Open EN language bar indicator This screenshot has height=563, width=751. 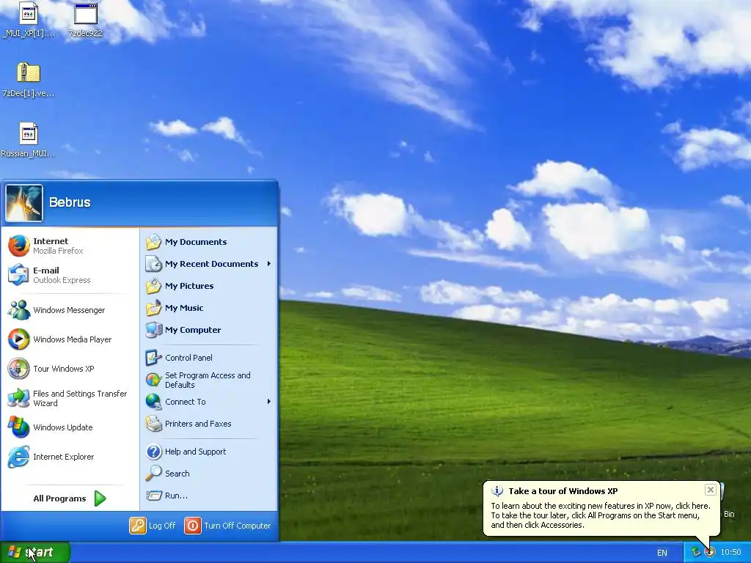(662, 553)
